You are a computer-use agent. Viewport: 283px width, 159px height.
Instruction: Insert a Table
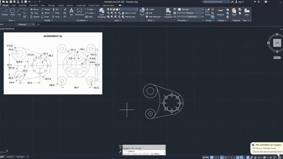tap(89, 17)
